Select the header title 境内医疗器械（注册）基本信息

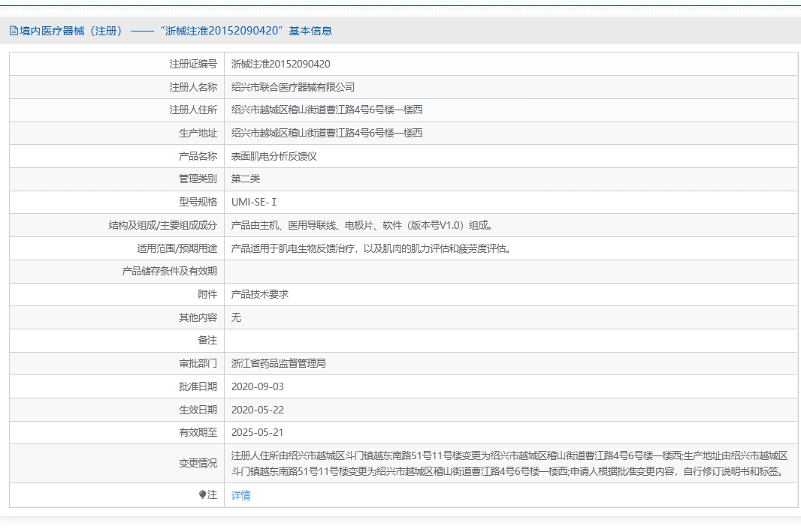[x=176, y=31]
